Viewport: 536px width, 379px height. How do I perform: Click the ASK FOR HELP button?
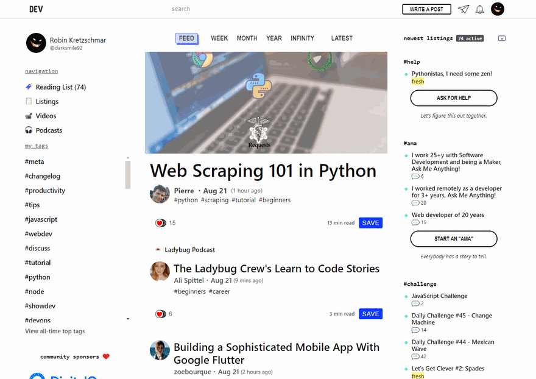point(454,98)
